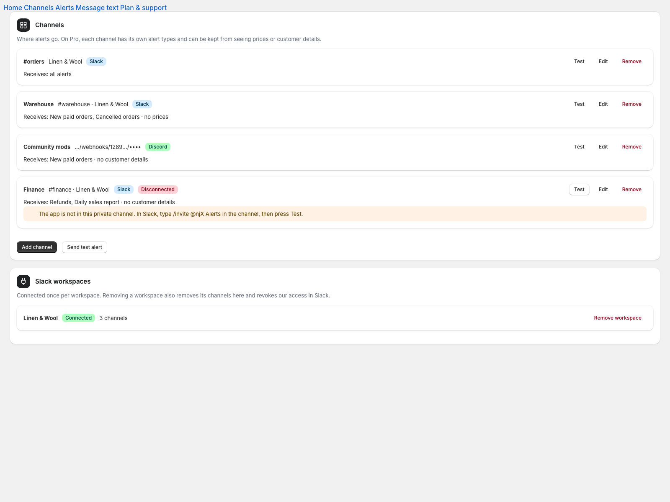The height and width of the screenshot is (502, 670).
Task: Click the 'Slack workspaces' heading
Action: pyautogui.click(x=63, y=282)
